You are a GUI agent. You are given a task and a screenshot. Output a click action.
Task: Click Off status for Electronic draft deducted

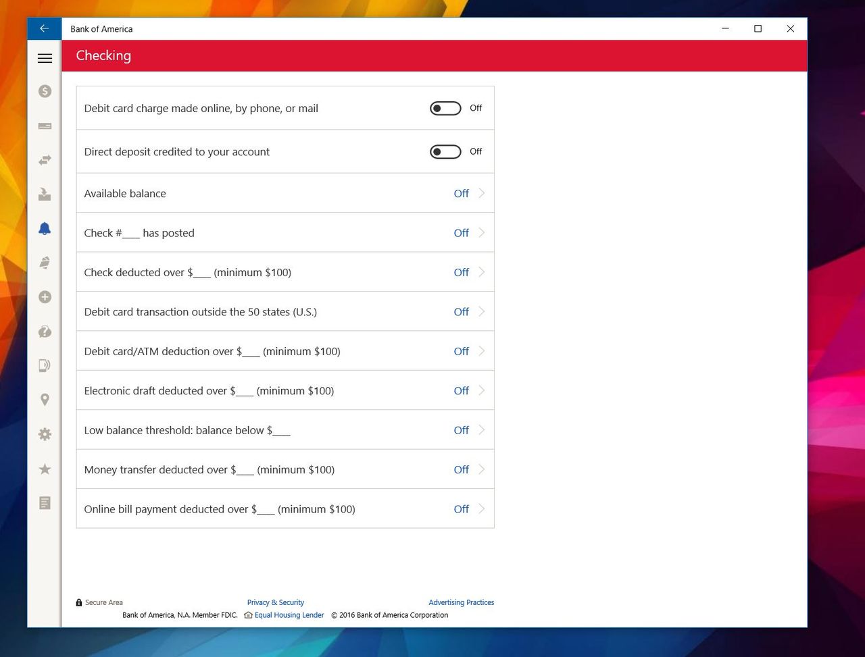tap(461, 391)
